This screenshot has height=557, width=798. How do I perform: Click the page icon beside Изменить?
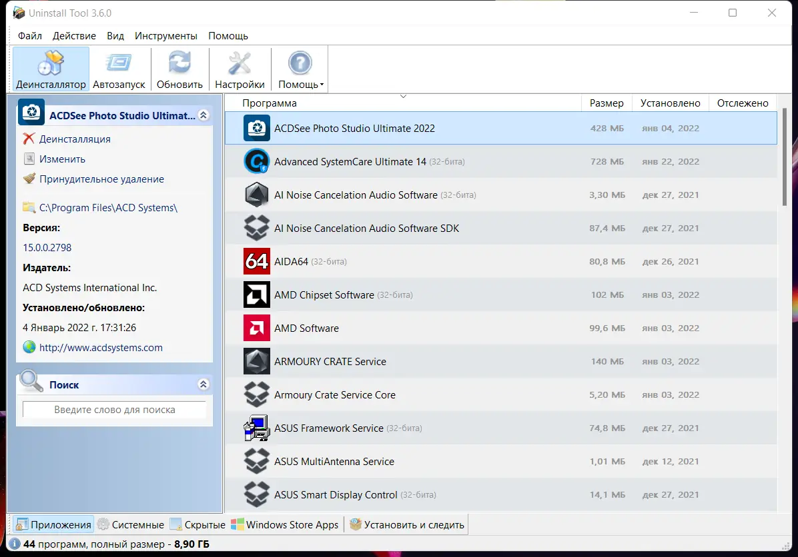[29, 159]
